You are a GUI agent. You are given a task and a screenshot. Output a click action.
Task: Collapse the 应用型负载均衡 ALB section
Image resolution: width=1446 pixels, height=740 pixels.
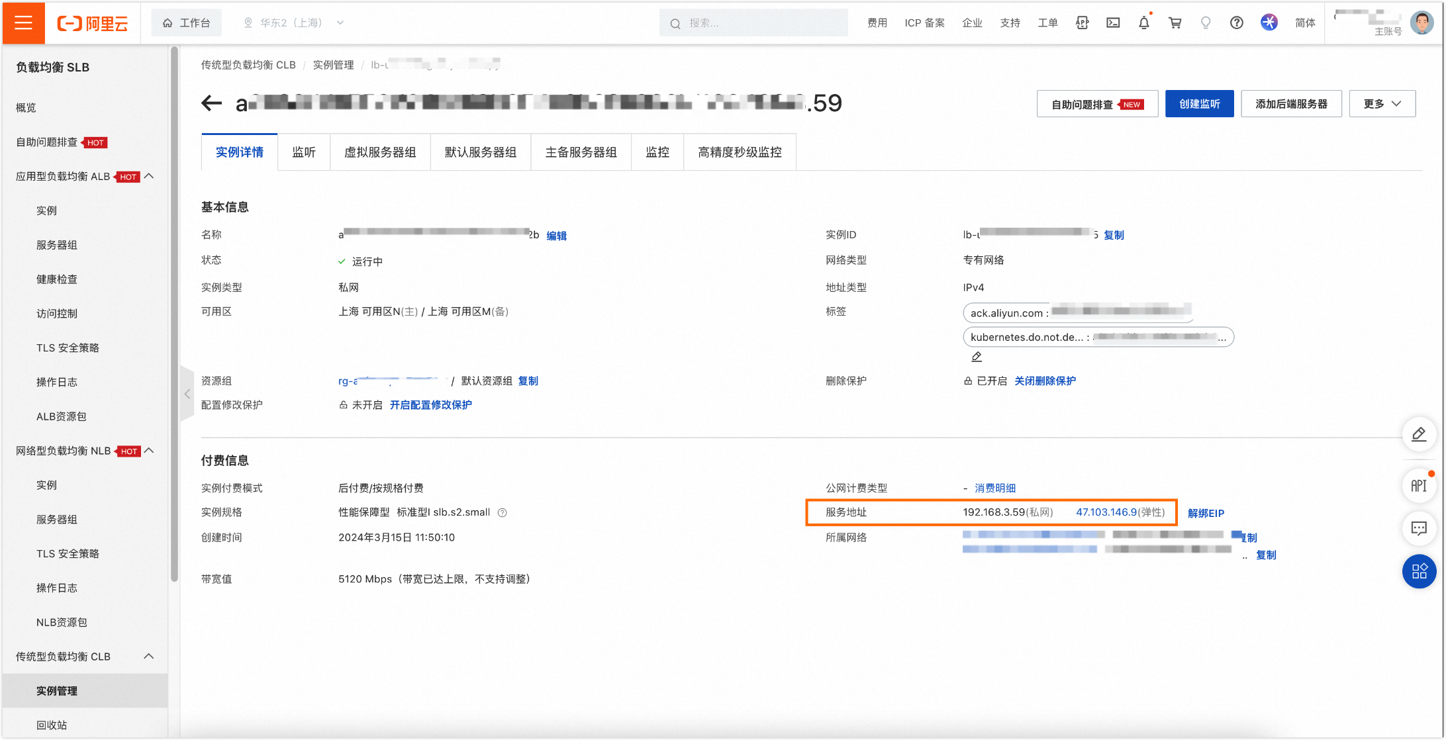click(149, 176)
